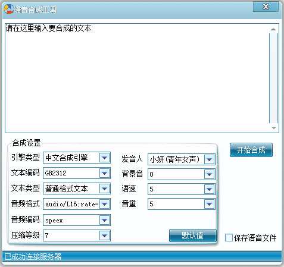Expand the 文本编码 GB2312 dropdown

[105, 173]
